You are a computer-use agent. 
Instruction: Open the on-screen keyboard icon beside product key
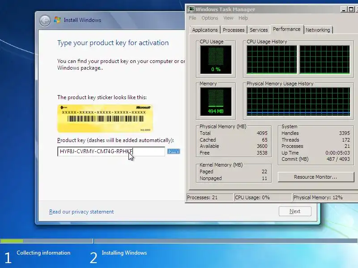174,151
